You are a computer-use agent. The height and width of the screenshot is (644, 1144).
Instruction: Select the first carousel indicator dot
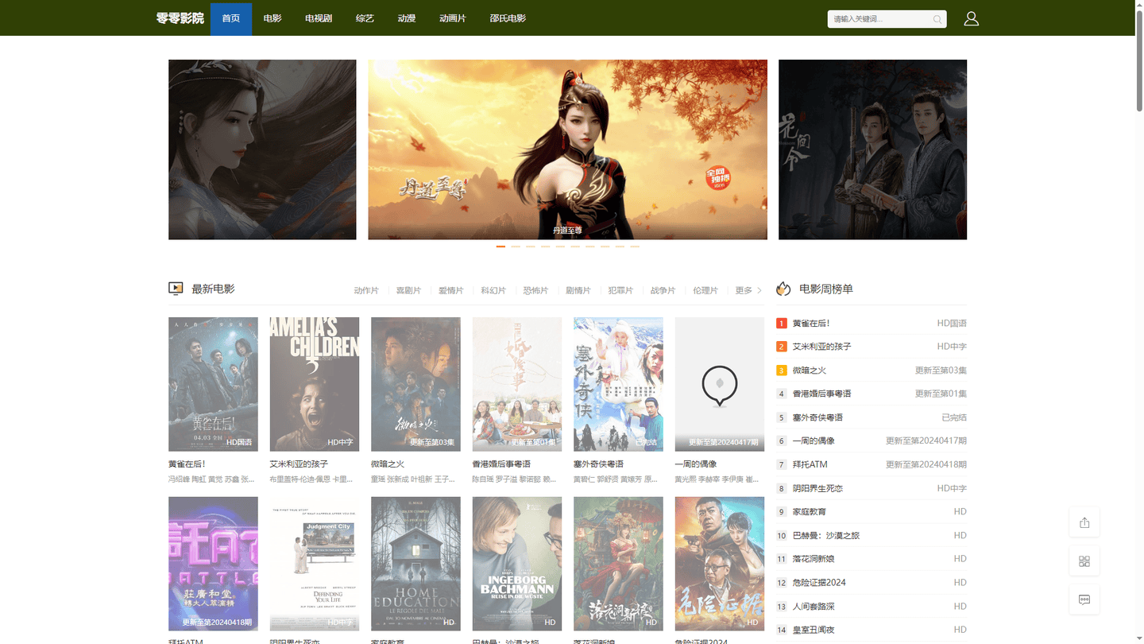click(500, 246)
